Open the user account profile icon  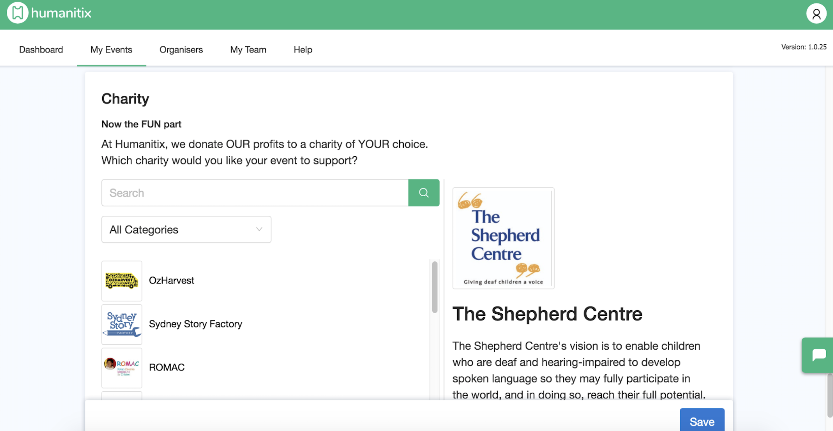tap(816, 14)
